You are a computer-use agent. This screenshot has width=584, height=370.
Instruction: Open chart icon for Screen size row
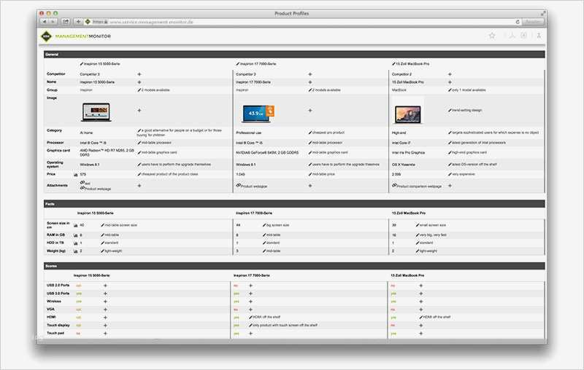(x=76, y=225)
